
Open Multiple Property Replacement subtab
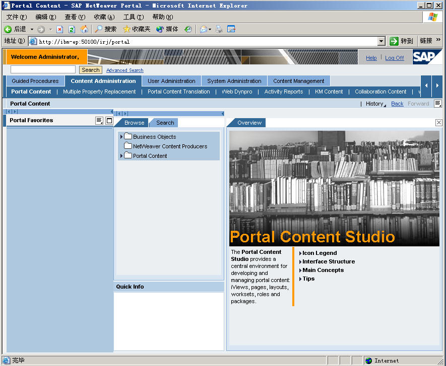(99, 91)
